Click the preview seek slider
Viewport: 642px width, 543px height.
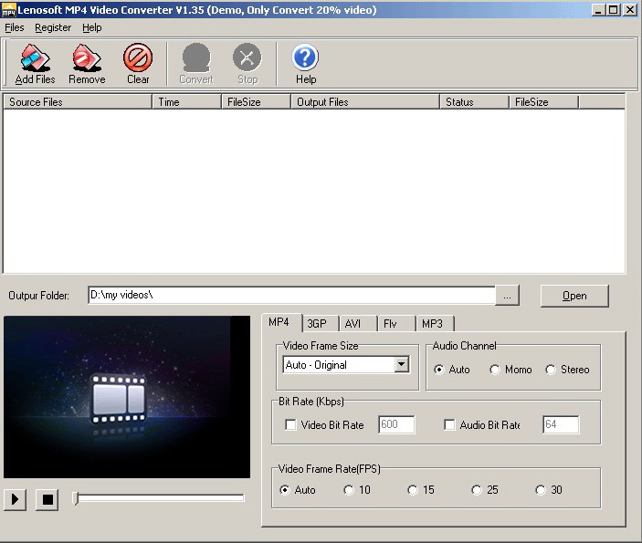coord(160,498)
